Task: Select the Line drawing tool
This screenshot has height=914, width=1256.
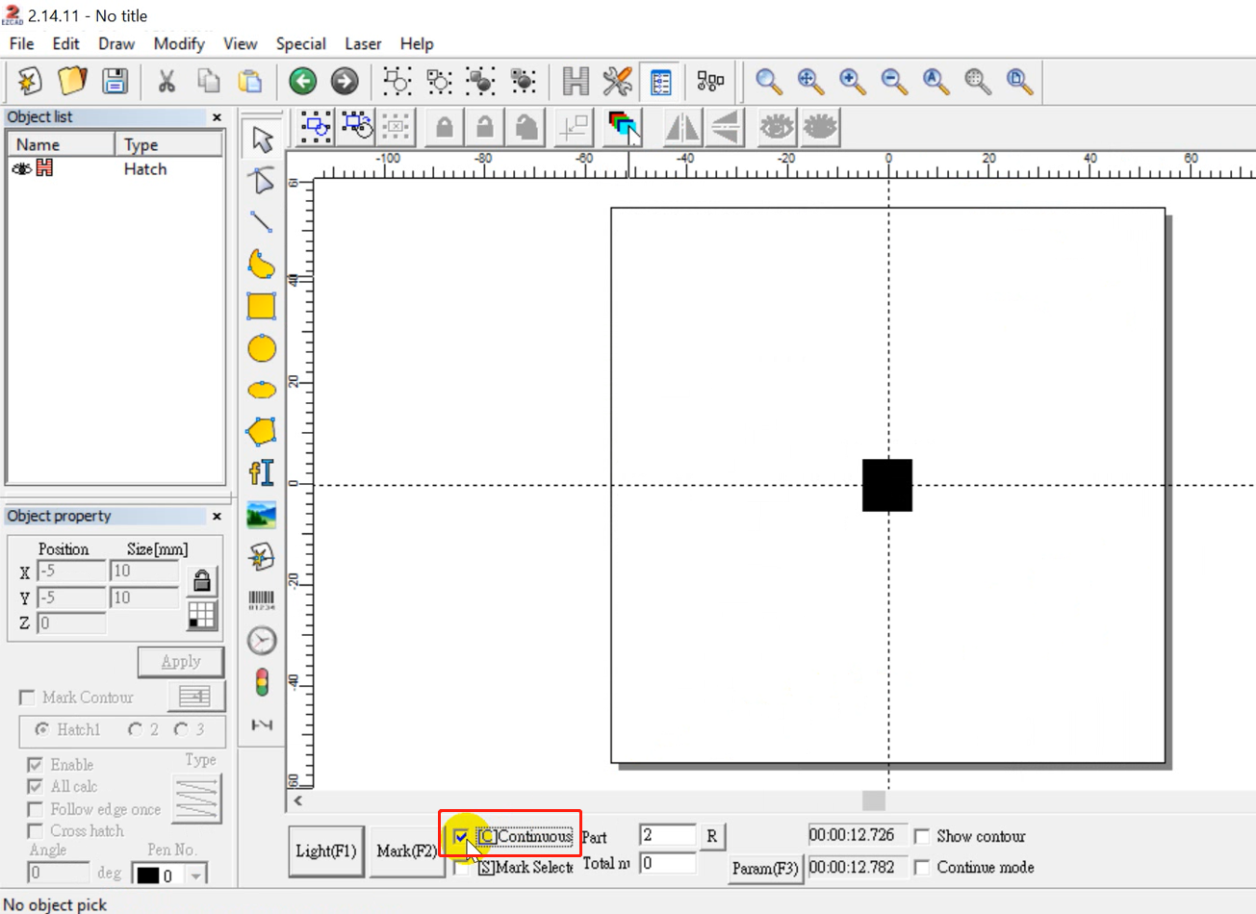Action: tap(262, 222)
